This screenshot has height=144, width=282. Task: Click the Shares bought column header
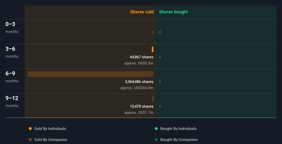click(173, 12)
